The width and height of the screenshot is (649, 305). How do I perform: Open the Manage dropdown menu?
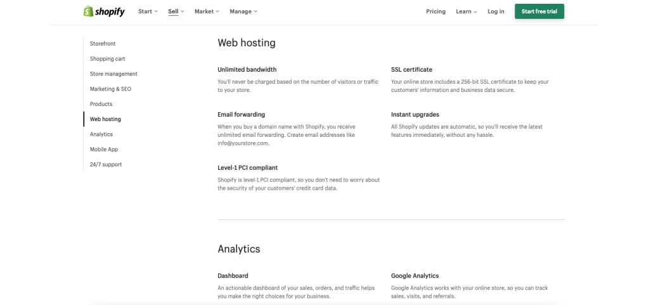click(x=243, y=11)
